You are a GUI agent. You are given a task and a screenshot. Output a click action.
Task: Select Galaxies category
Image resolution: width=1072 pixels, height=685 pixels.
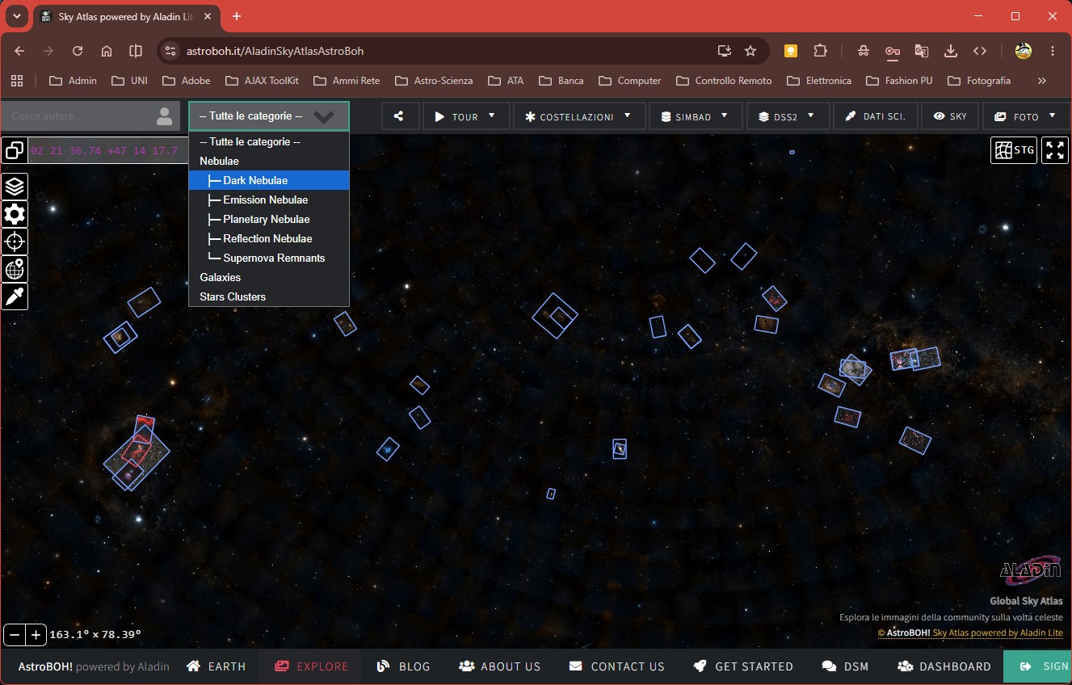tap(269, 277)
